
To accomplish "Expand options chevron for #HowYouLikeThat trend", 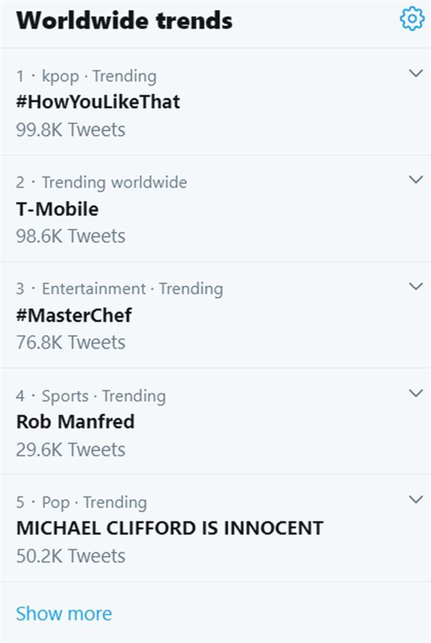I will click(x=416, y=73).
